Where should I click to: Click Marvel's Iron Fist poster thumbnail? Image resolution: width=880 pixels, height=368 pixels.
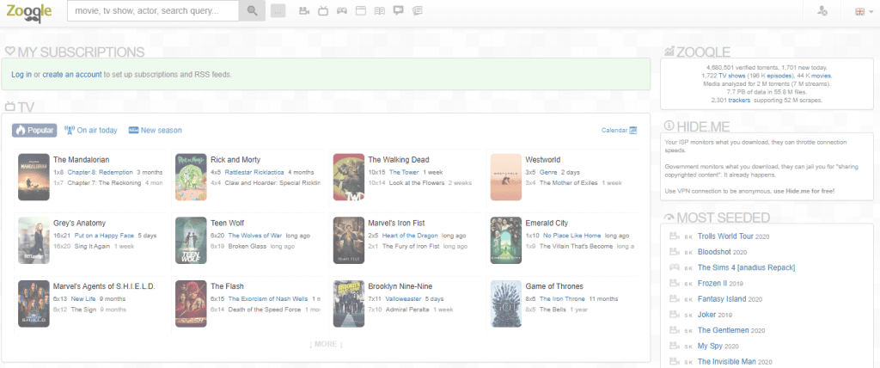point(349,241)
